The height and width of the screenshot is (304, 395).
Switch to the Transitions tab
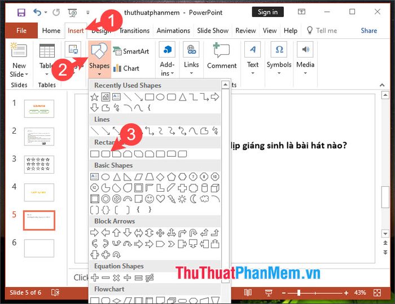(x=134, y=30)
